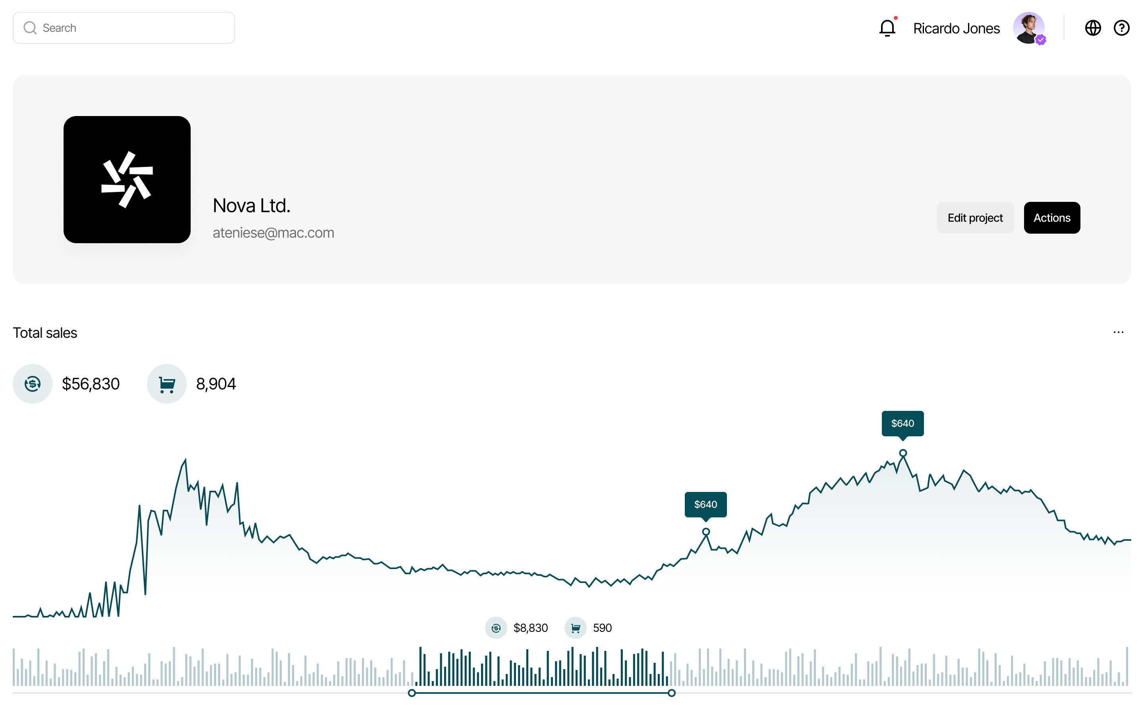This screenshot has height=724, width=1144.
Task: Open the Total sales options via the ellipsis
Action: (x=1117, y=332)
